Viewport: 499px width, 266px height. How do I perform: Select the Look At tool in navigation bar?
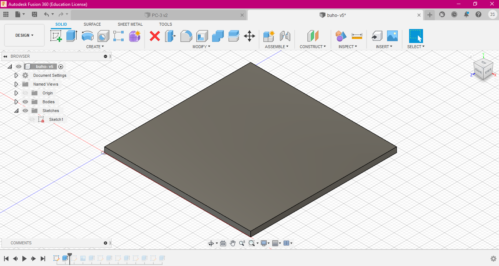coord(223,243)
